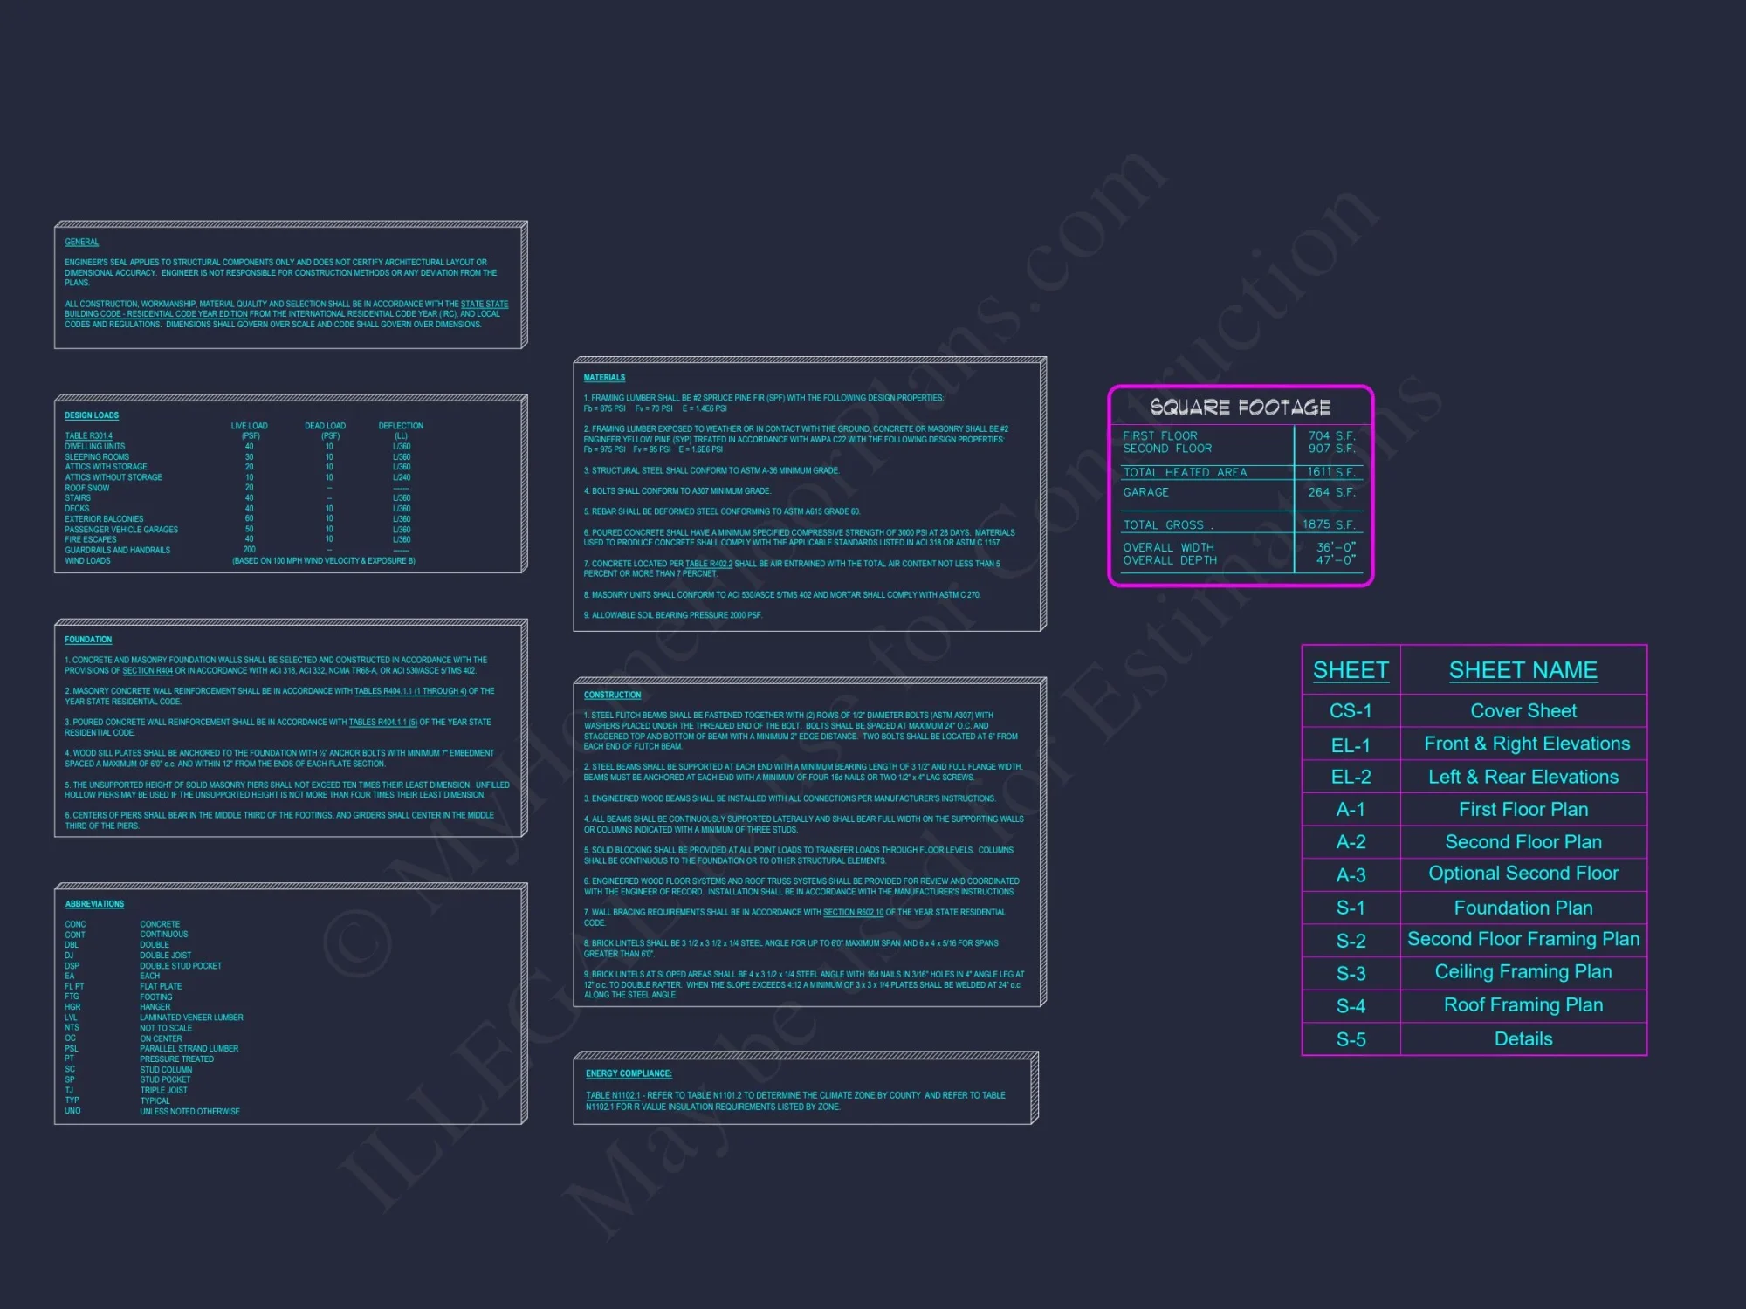Select Front & Right Elevations sheet name
The height and width of the screenshot is (1309, 1746).
[x=1526, y=744]
